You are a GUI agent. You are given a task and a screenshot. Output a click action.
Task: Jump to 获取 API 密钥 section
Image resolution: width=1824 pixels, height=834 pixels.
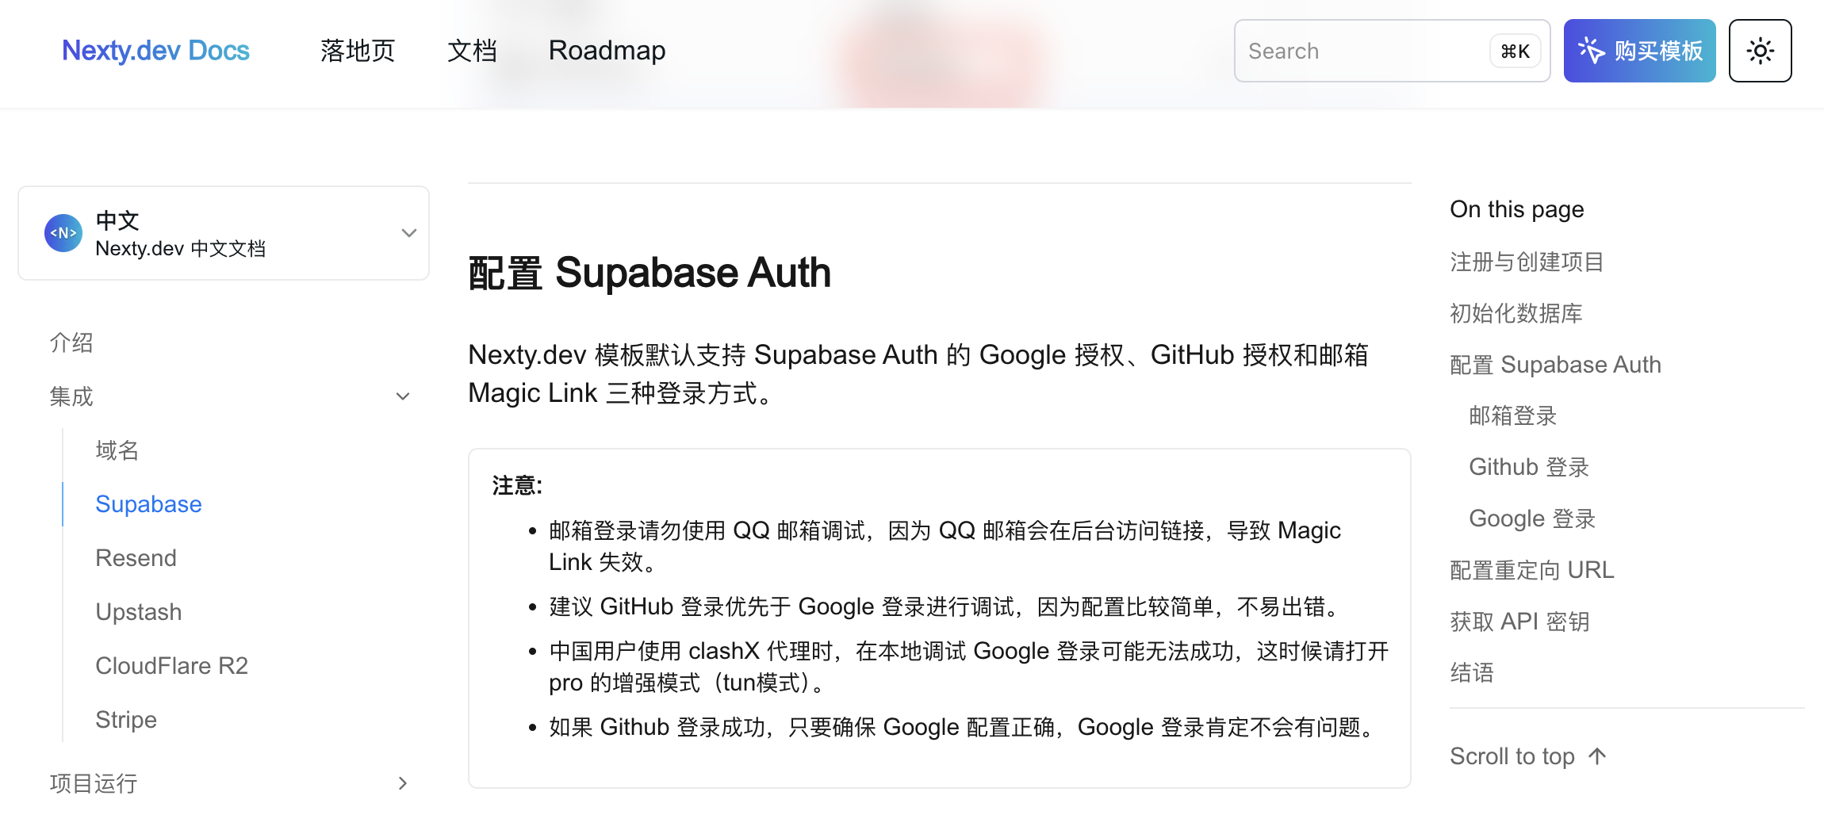[x=1519, y=622]
